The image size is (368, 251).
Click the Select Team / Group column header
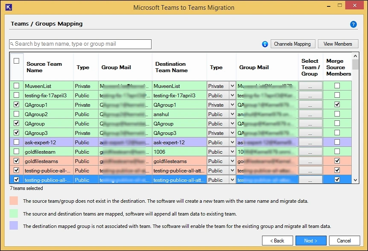coord(310,67)
